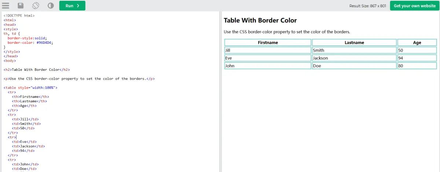The image size is (440, 172).
Task: Place cursor on the table style width line
Action: click(30, 88)
